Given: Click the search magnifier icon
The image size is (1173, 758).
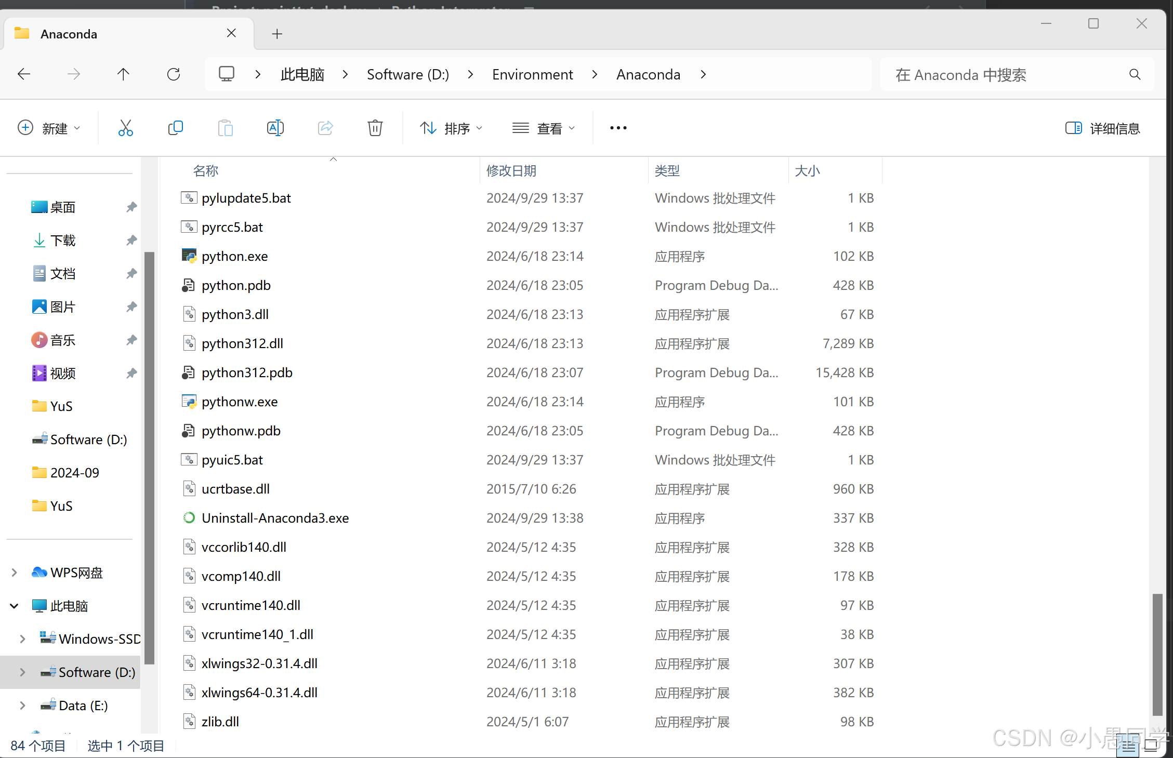Looking at the screenshot, I should 1135,75.
